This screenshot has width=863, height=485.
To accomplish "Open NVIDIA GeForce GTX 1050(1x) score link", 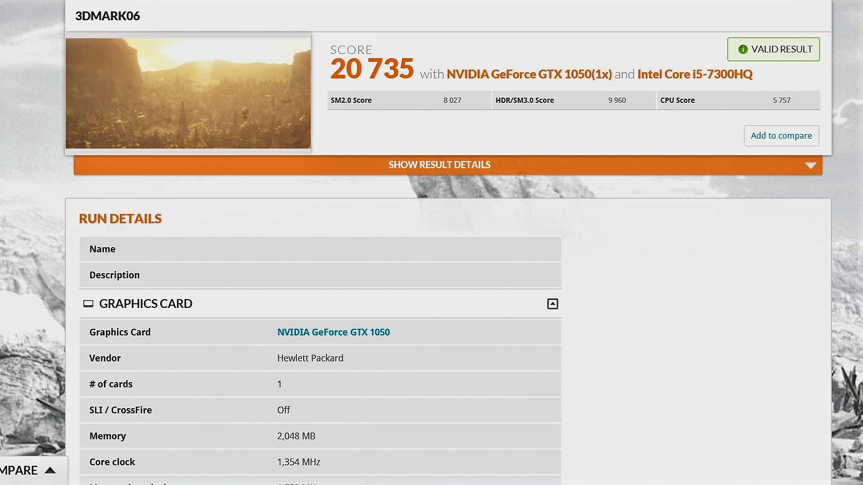I will (529, 74).
